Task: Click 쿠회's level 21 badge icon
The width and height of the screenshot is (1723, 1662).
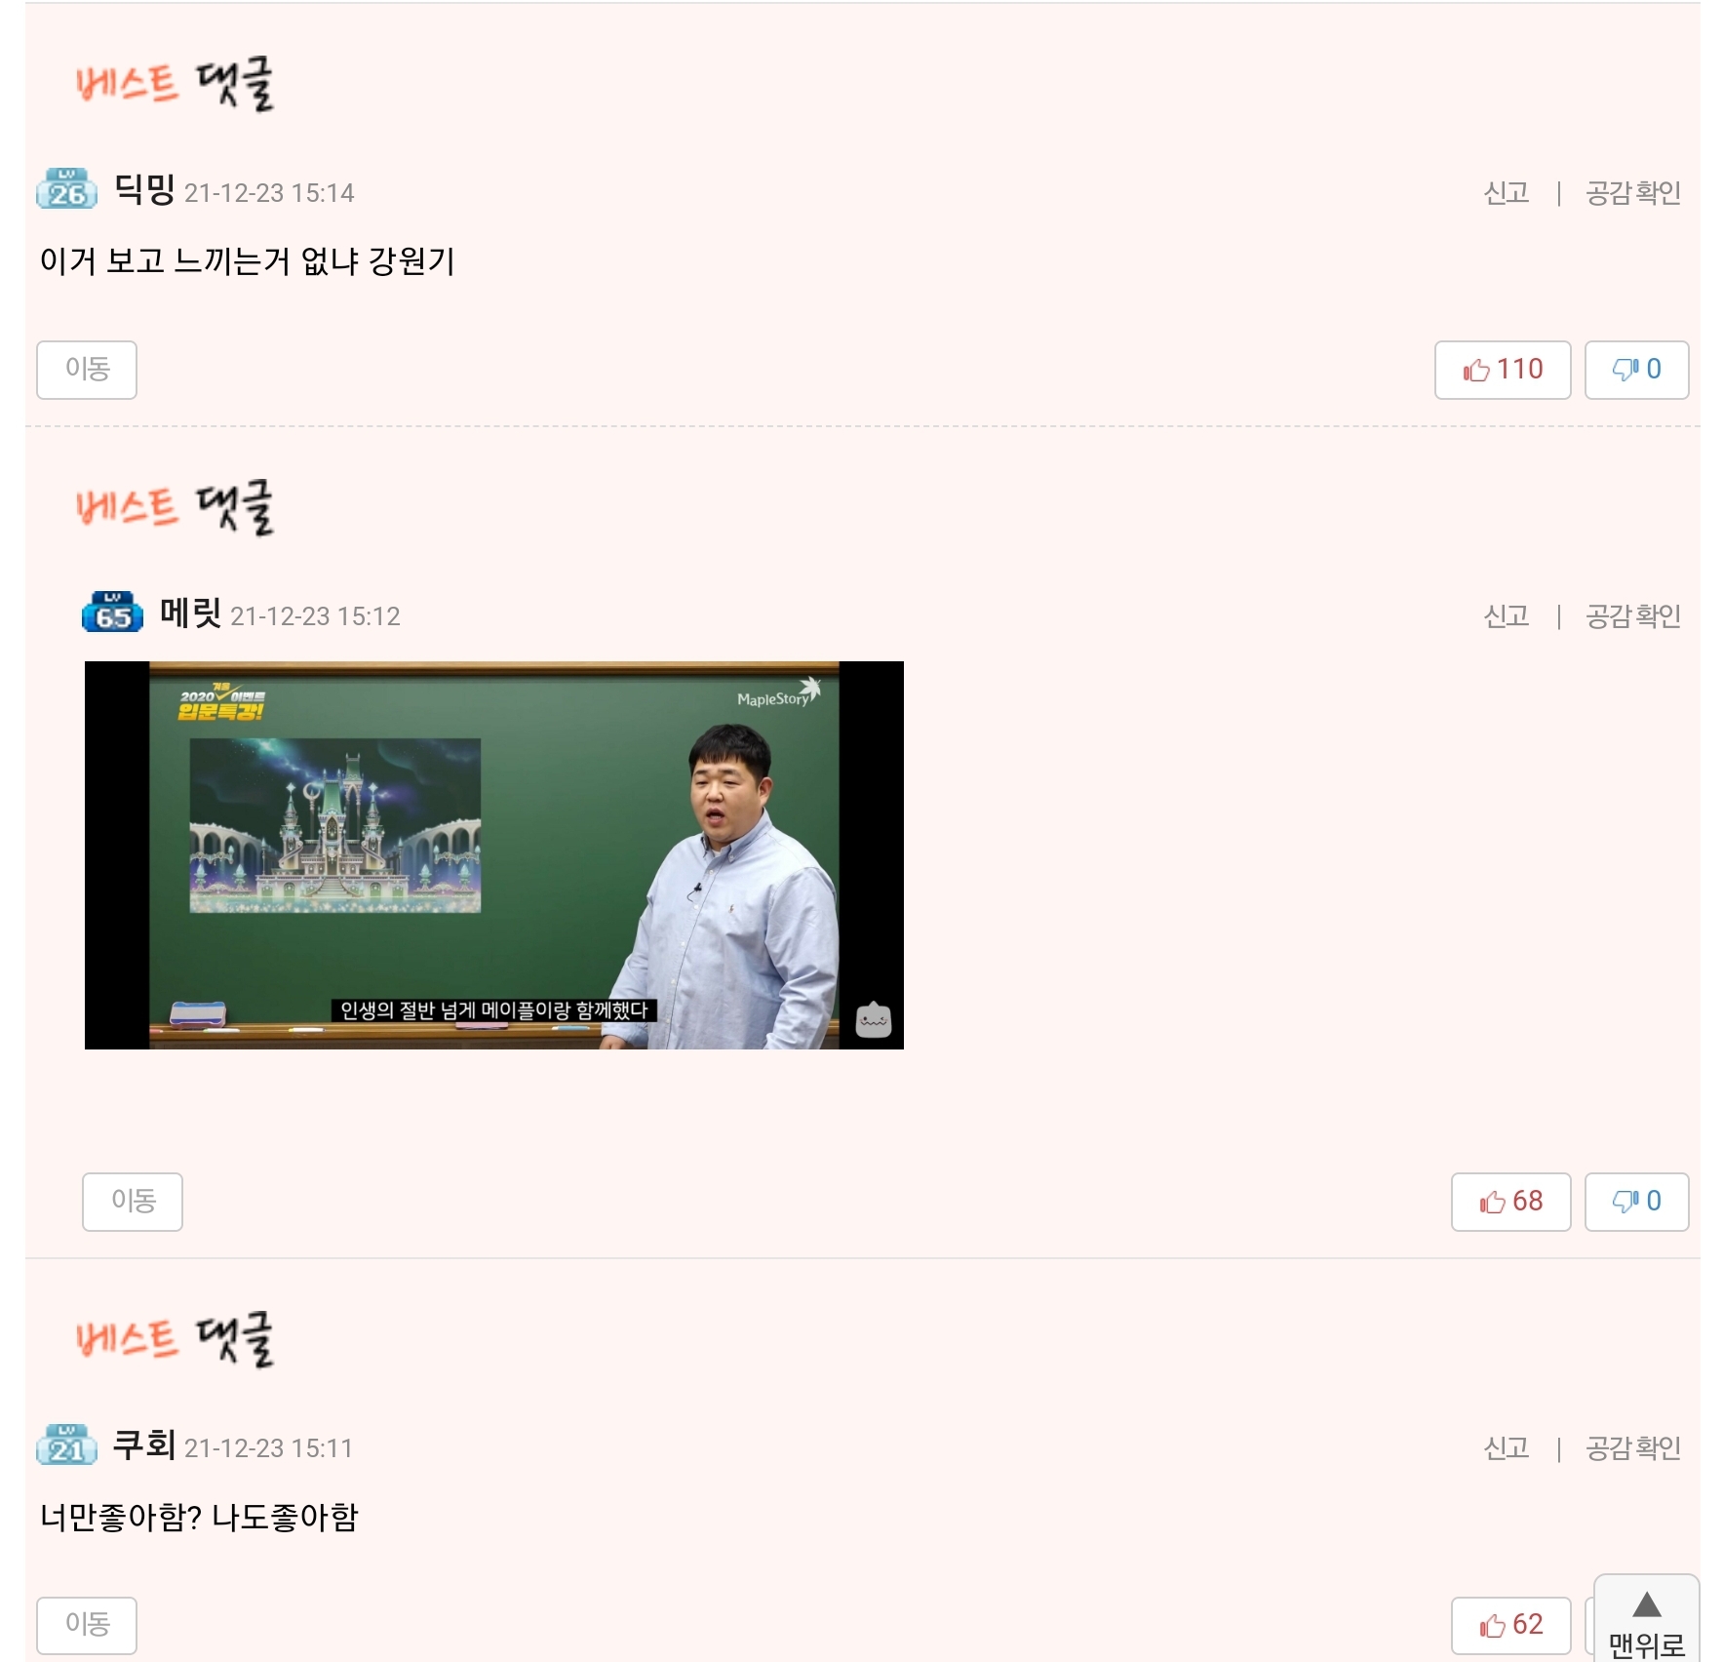Action: coord(66,1444)
